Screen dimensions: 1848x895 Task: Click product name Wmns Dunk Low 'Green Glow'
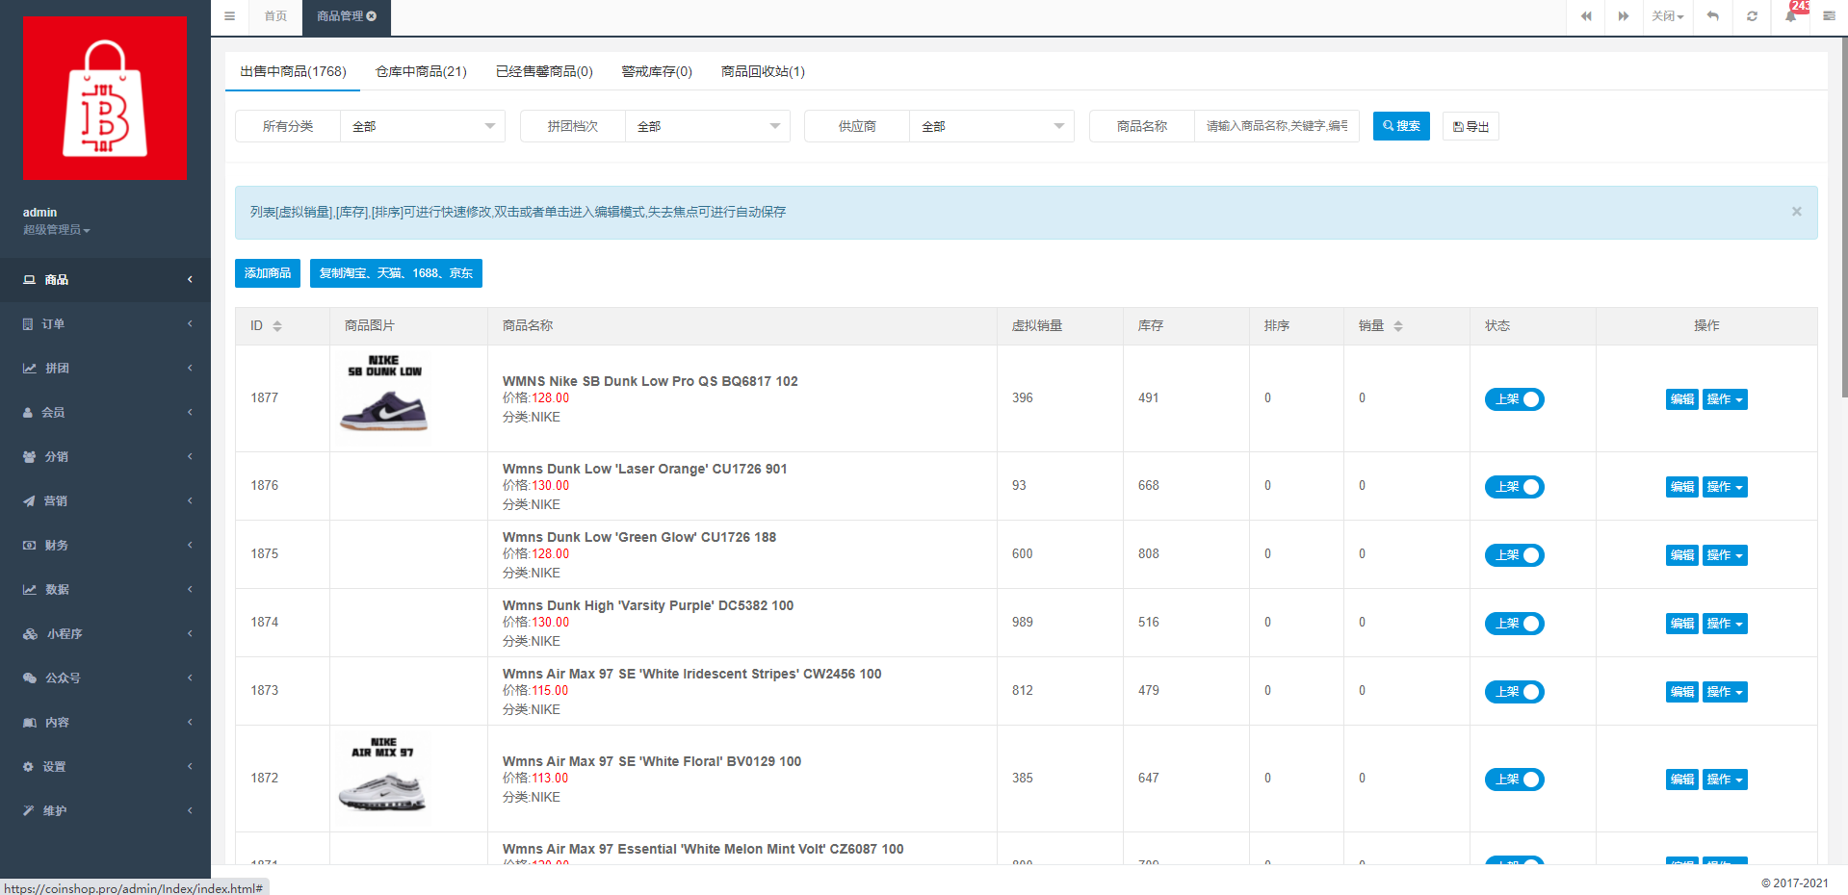(x=639, y=537)
